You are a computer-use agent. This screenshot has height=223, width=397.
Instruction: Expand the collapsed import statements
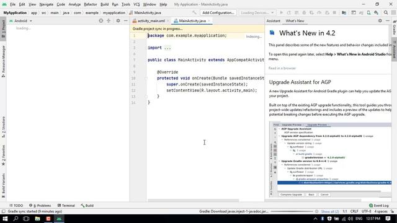click(x=168, y=48)
